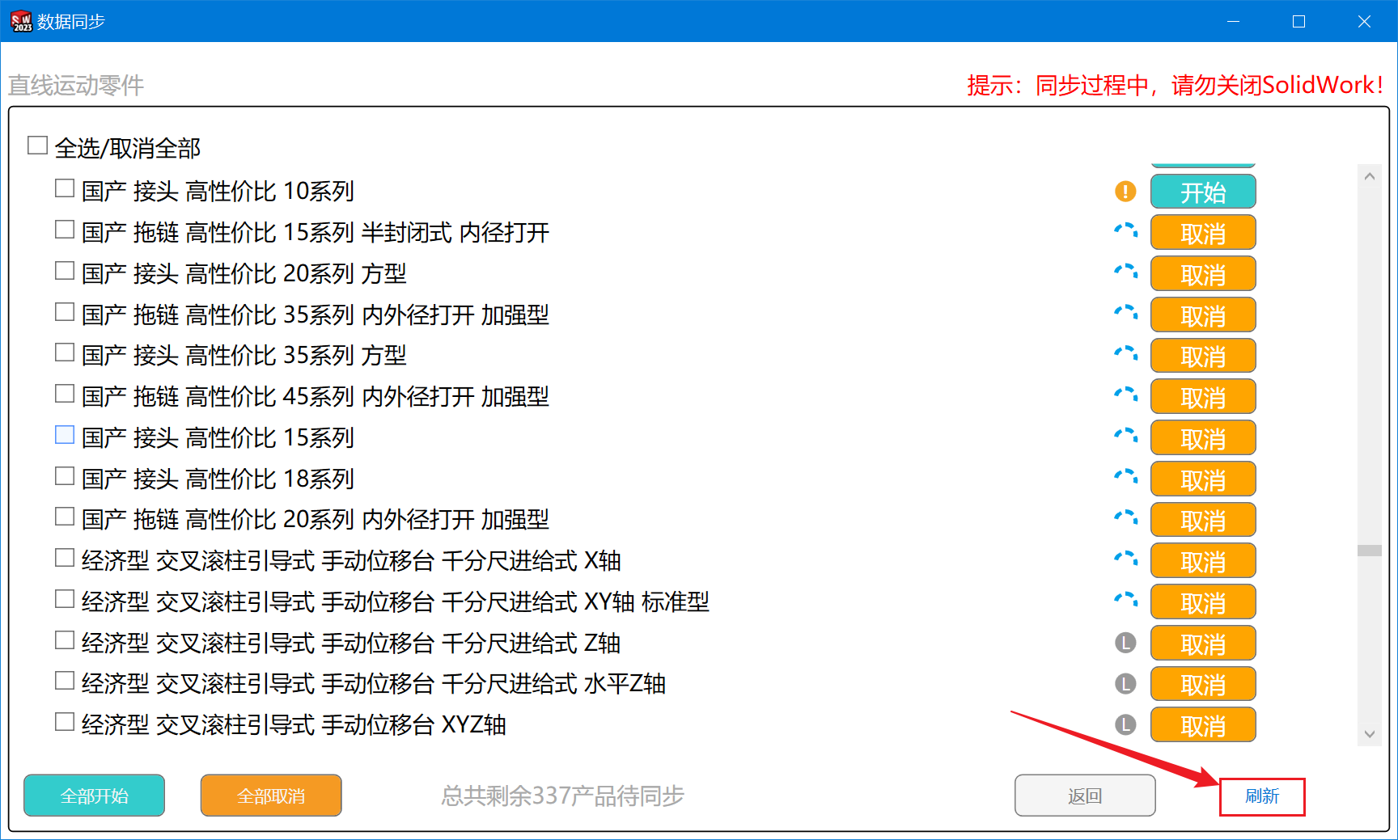Check the 国产 接头 高性价比 15系列 box
Viewport: 1398px width, 840px height.
[x=65, y=435]
